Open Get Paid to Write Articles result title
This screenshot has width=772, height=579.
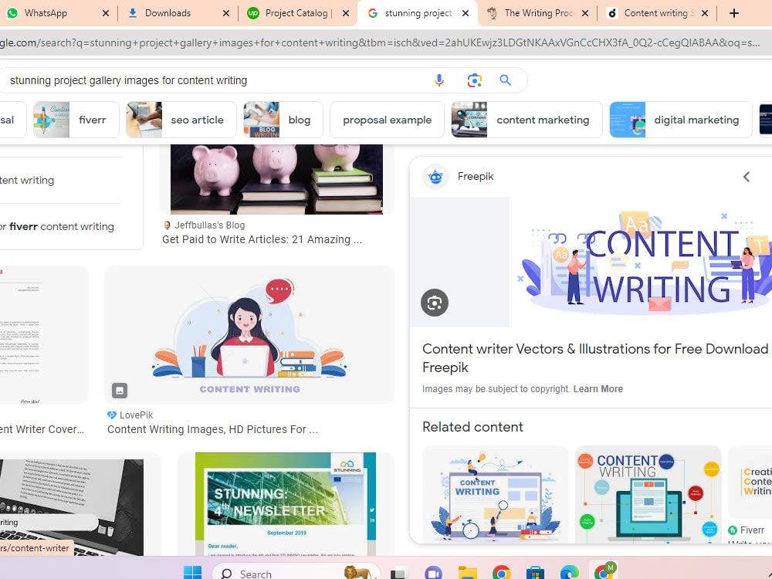coord(262,240)
